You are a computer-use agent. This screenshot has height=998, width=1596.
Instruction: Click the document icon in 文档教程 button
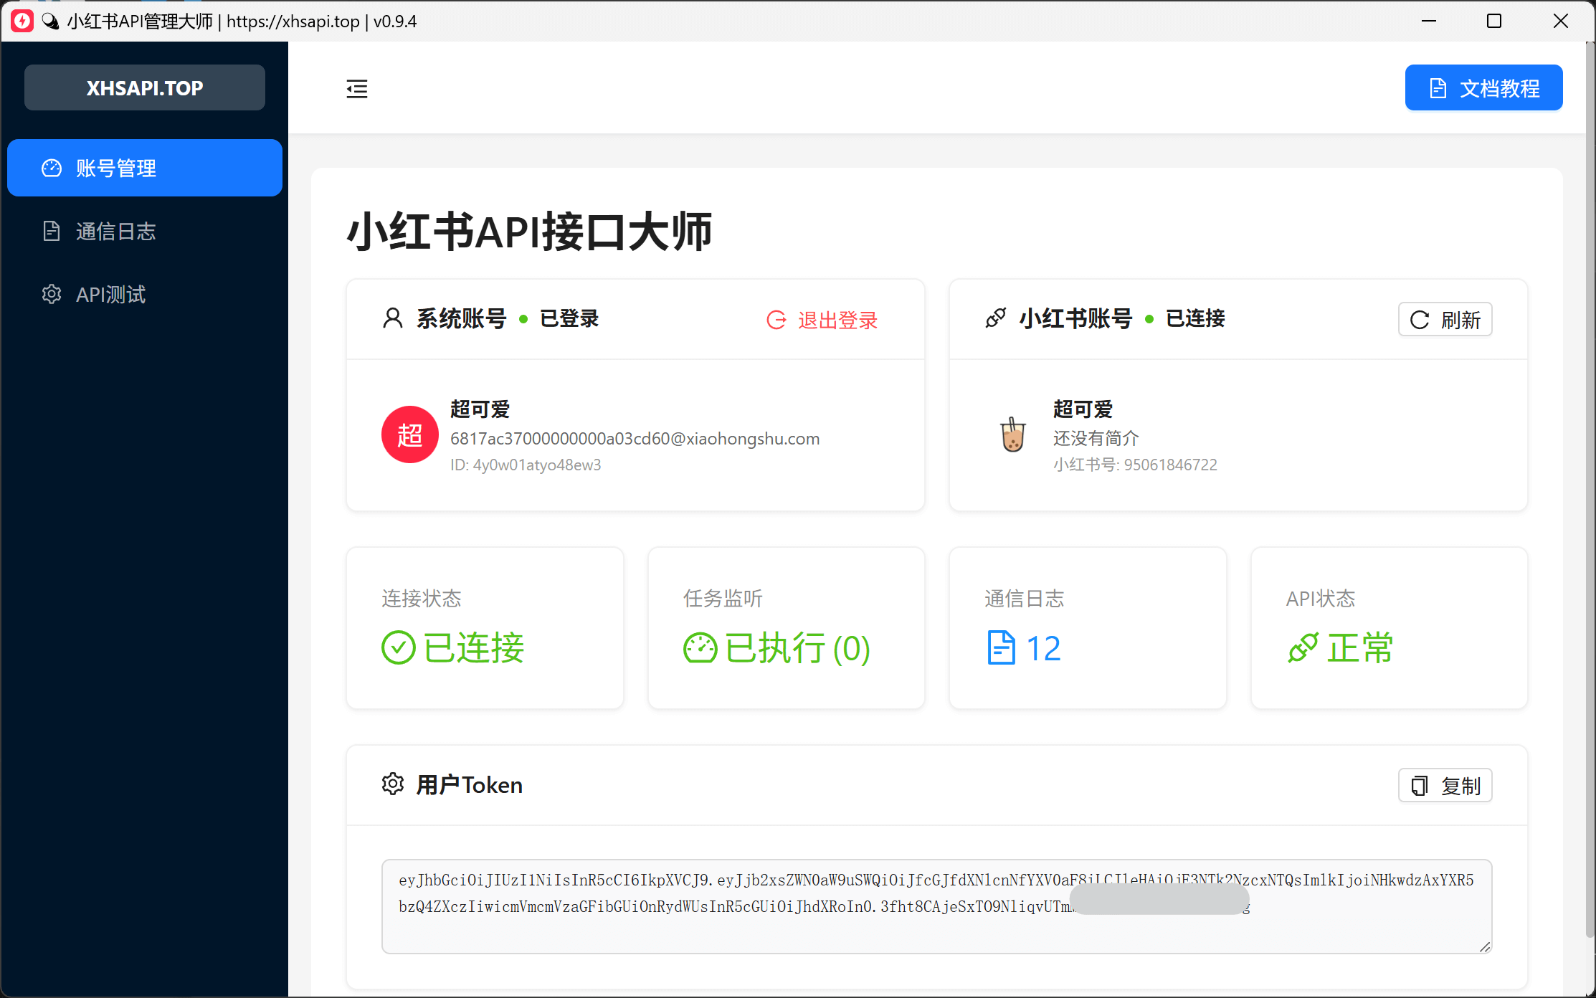tap(1438, 88)
